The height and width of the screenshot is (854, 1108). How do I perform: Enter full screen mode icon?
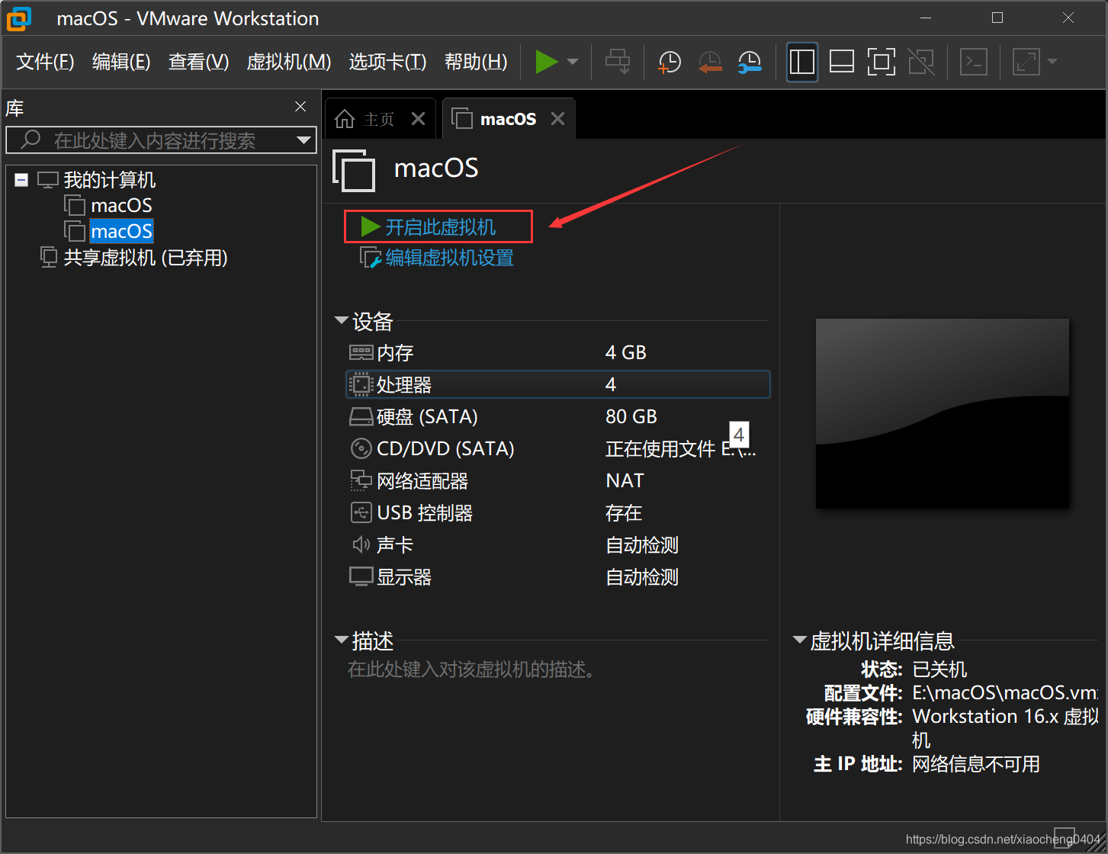[x=882, y=62]
